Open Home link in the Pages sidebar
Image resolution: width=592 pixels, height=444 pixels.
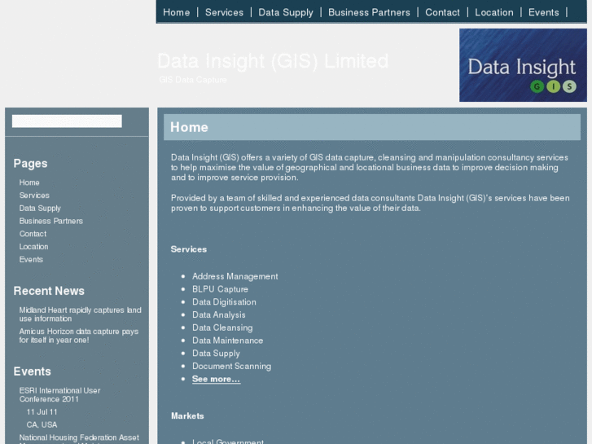pyautogui.click(x=29, y=182)
